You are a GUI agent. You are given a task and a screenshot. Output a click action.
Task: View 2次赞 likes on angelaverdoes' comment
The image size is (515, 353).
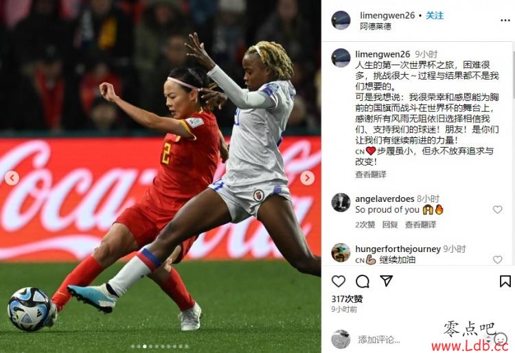(365, 225)
